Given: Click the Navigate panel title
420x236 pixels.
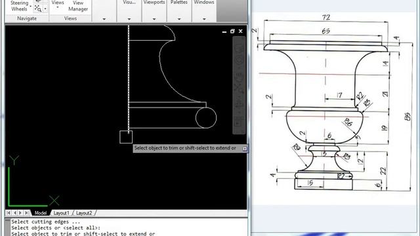Looking at the screenshot, I should 27,18.
